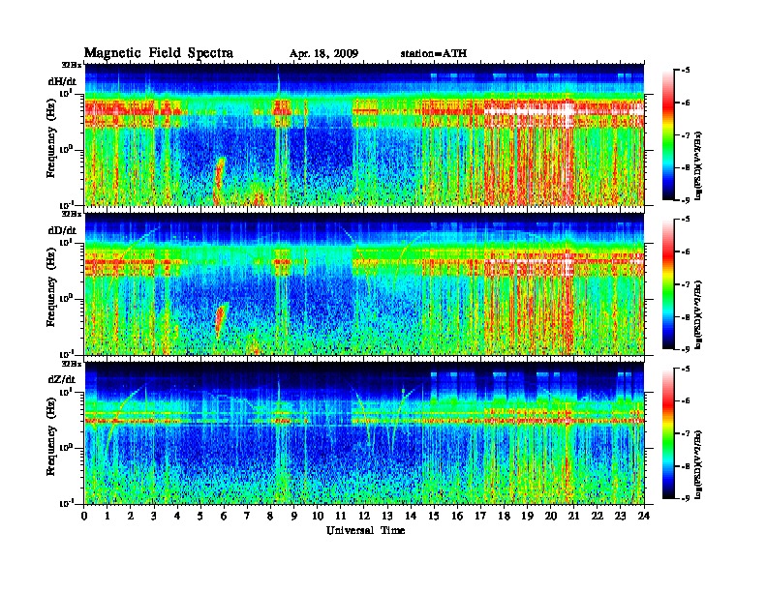Click the log(PSD) label of bottom colorbar
767x592 pixels.
tap(698, 463)
